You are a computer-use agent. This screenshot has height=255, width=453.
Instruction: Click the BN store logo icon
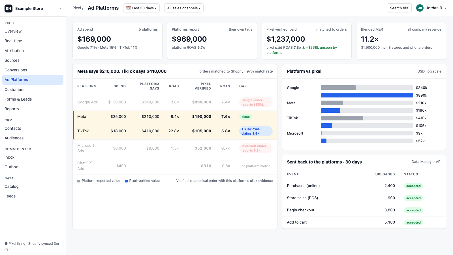pyautogui.click(x=8, y=8)
